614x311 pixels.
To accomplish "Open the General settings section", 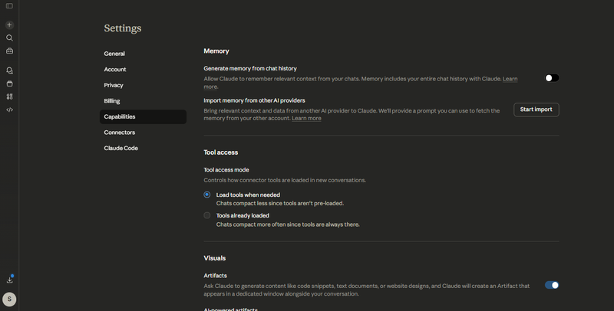I will pos(114,54).
